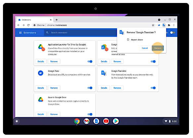Bookmark this page with star icon
Image resolution: width=193 pixels, height=138 pixels.
point(153,25)
